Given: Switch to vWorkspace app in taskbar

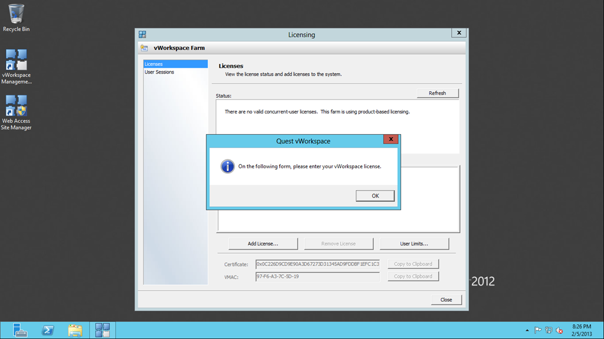Looking at the screenshot, I should (x=103, y=330).
